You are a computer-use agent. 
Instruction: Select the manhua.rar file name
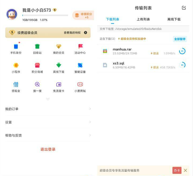coord(122,49)
